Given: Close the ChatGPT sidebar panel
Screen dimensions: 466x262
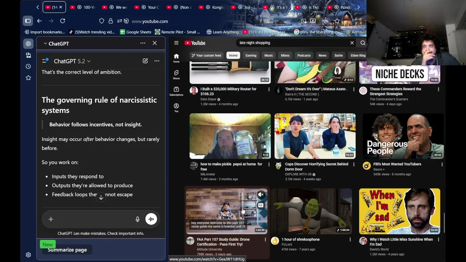Looking at the screenshot, I should [x=155, y=43].
